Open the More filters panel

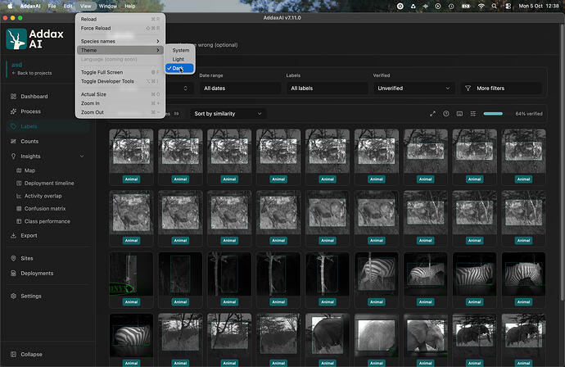click(x=501, y=88)
